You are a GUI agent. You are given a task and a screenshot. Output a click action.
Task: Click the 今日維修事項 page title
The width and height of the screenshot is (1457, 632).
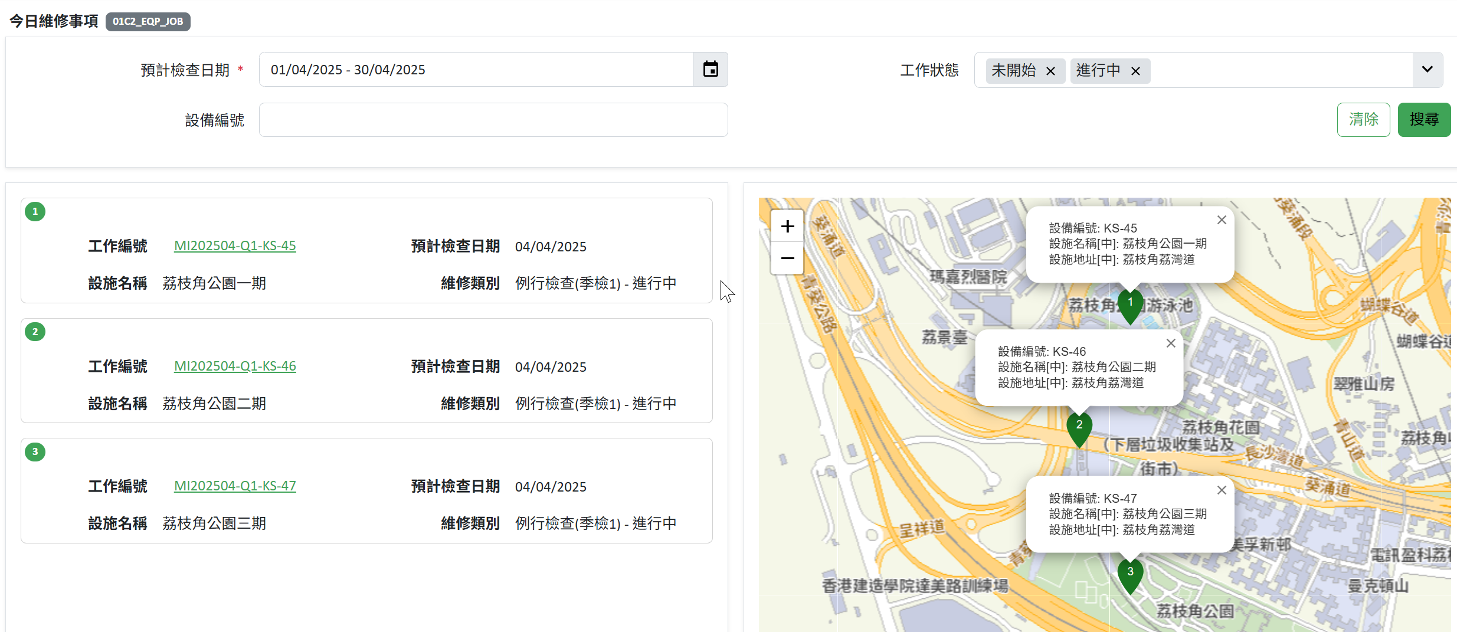54,21
